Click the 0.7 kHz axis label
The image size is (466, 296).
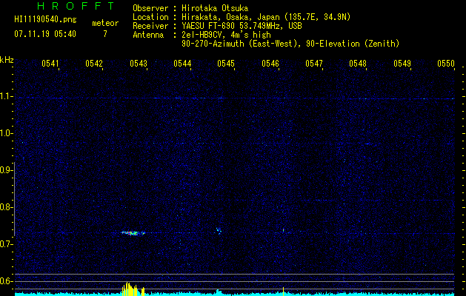click(6, 244)
